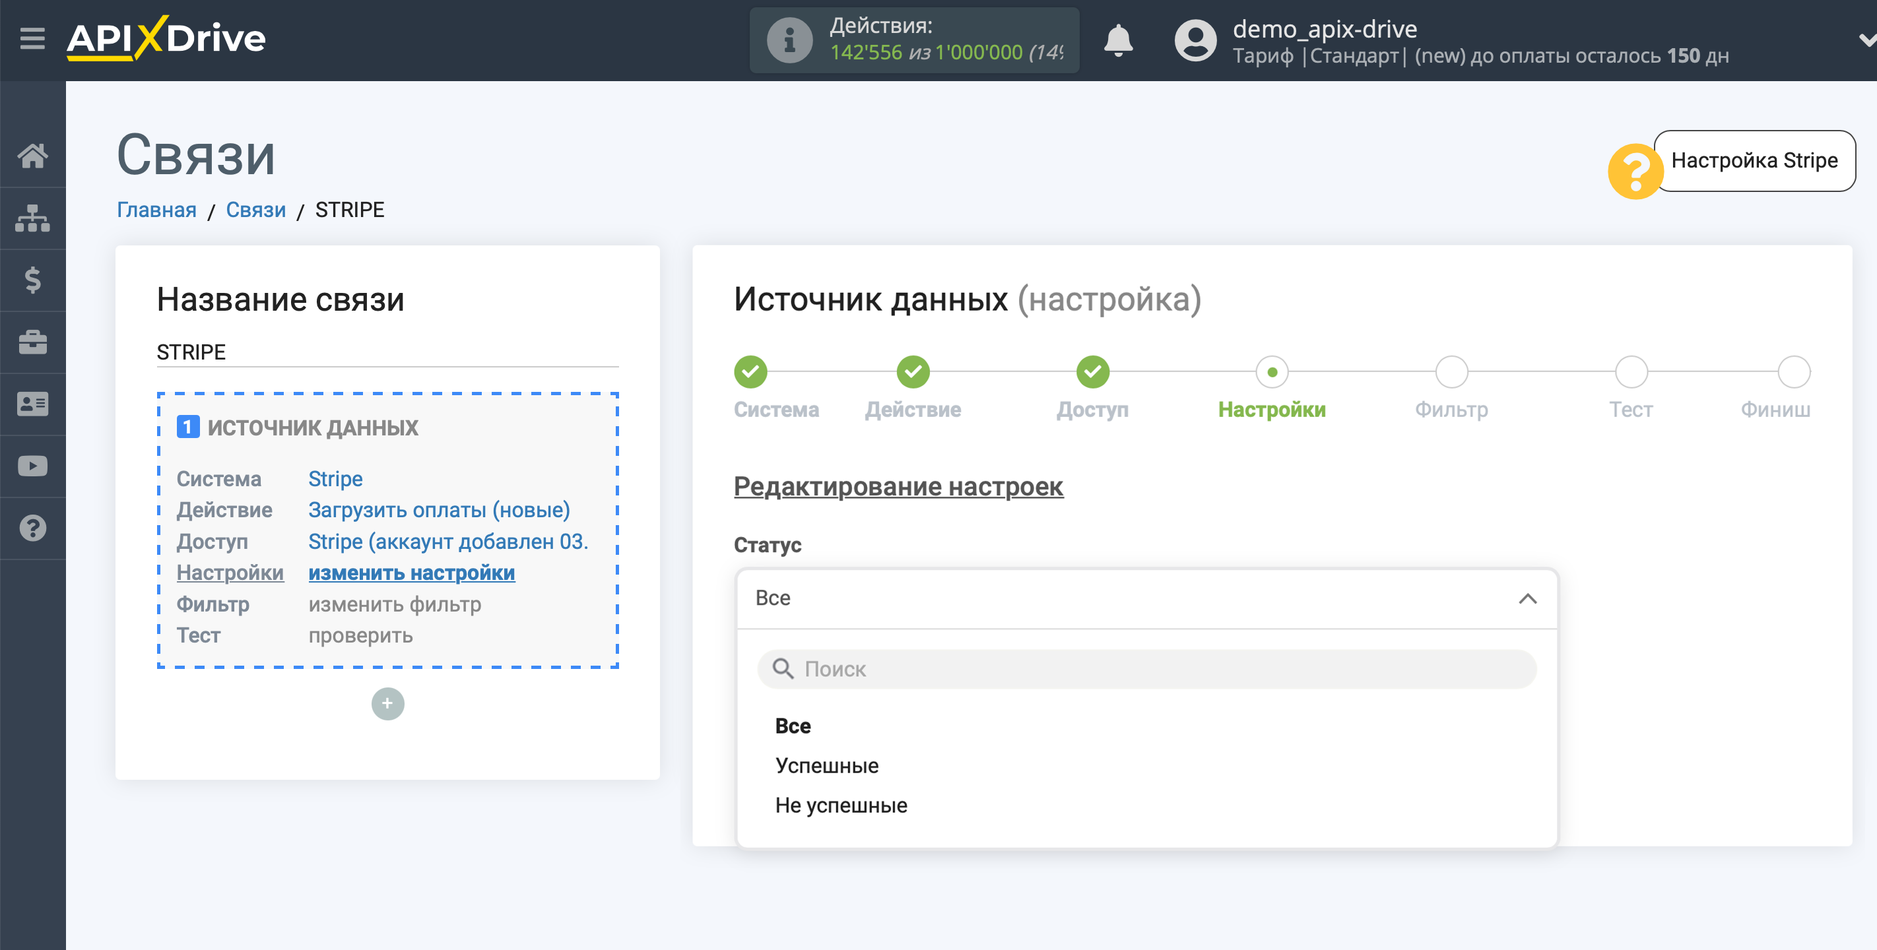
Task: Click the Фильтр step label
Action: coord(1451,410)
